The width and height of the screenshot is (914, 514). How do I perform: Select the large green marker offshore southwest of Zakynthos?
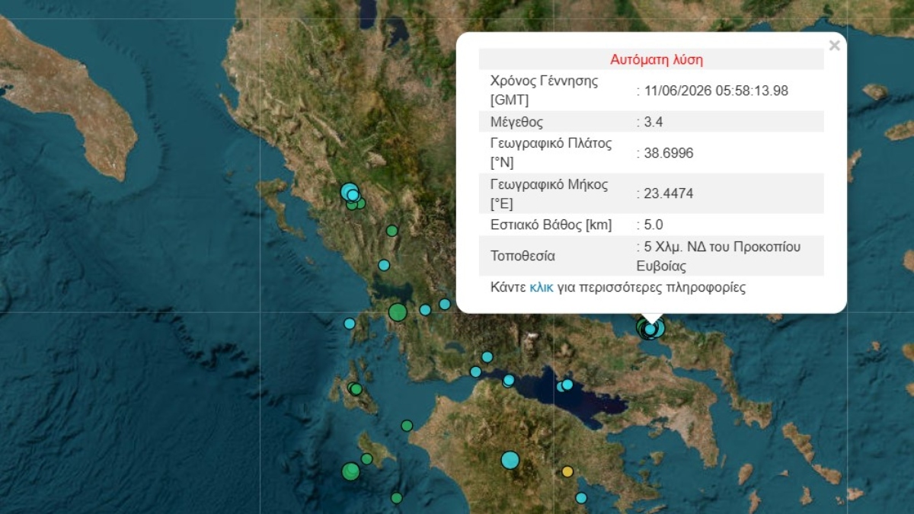(350, 471)
